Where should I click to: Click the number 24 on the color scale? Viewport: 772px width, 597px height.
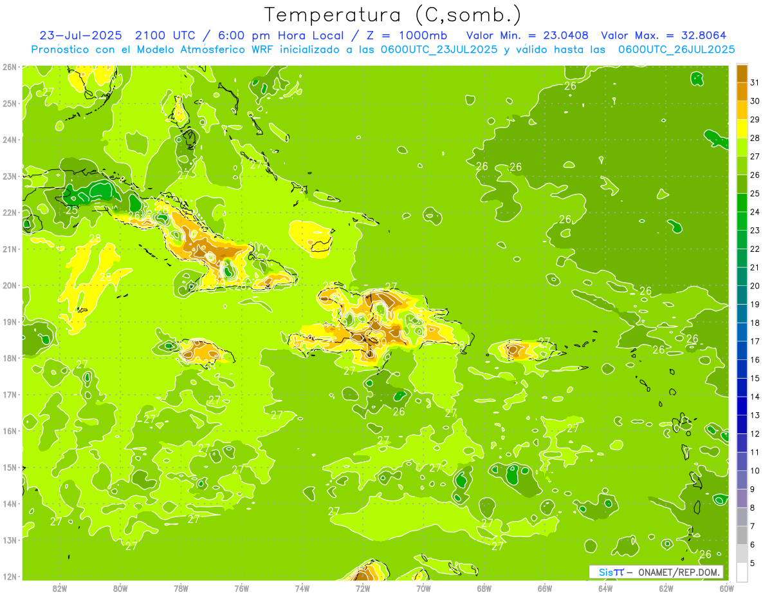754,212
